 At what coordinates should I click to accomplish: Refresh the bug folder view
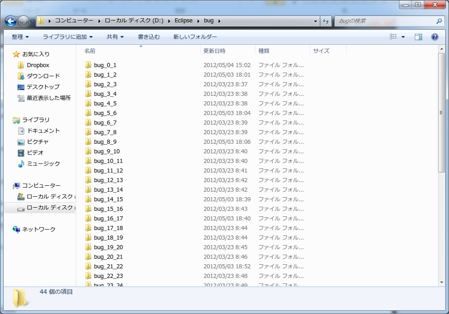[x=326, y=21]
